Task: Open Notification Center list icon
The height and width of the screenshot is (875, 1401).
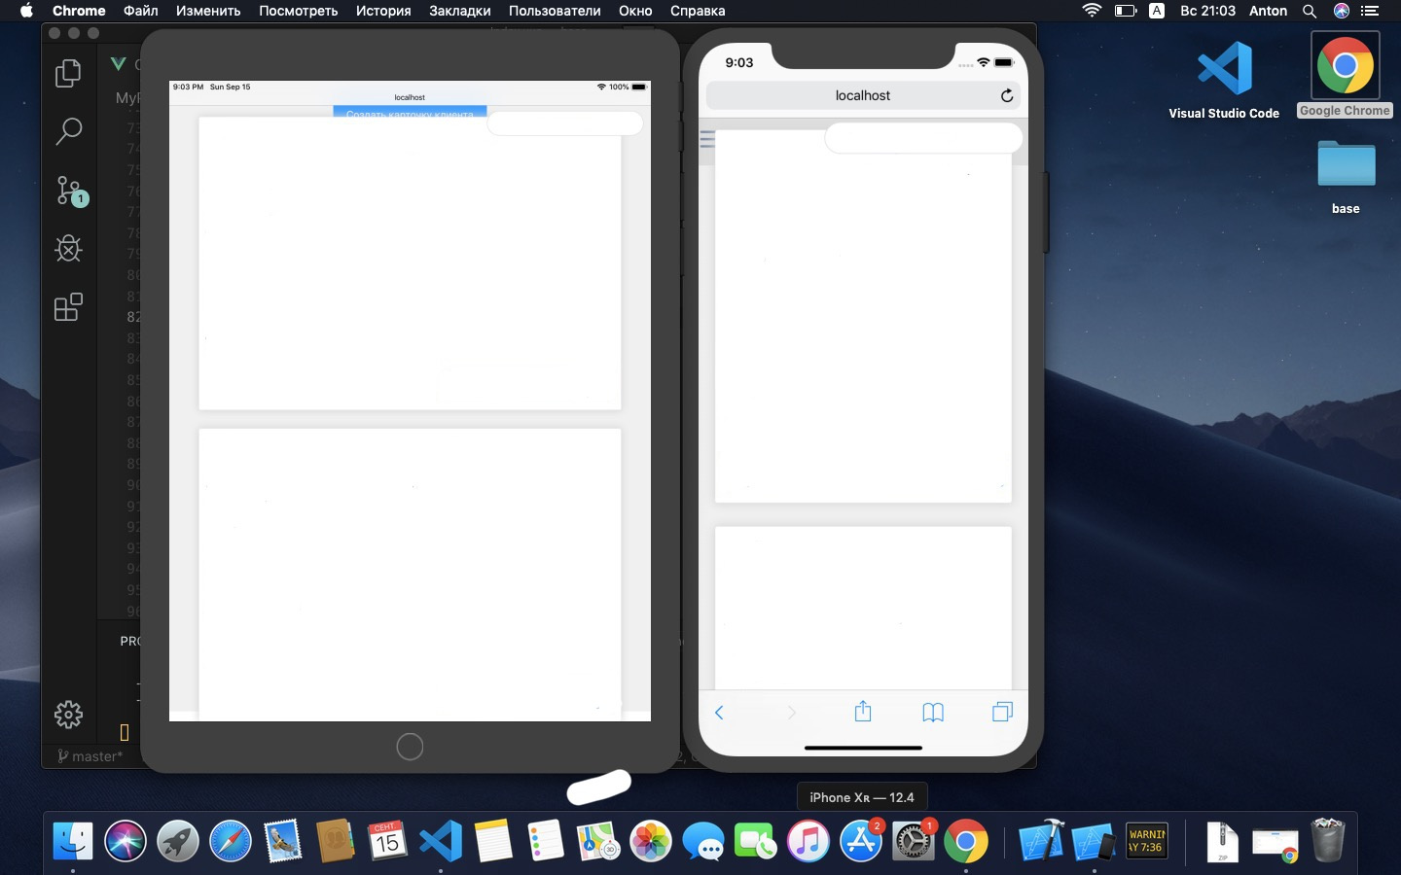Action: click(1370, 11)
